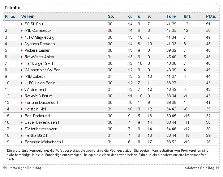Screen dimensions: 223x177
Task: Click red arrow icon before Dynamo Dresden
Action: click(x=22, y=44)
